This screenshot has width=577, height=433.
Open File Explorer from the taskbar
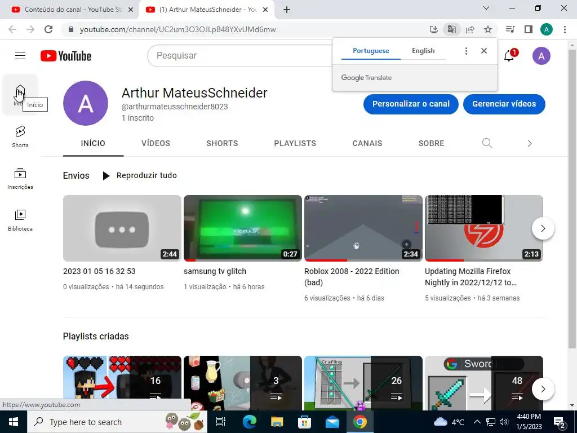coord(277,422)
